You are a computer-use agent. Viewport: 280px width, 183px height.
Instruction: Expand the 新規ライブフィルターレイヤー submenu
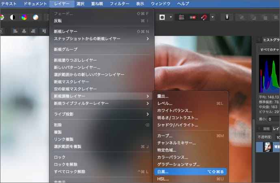(101, 103)
